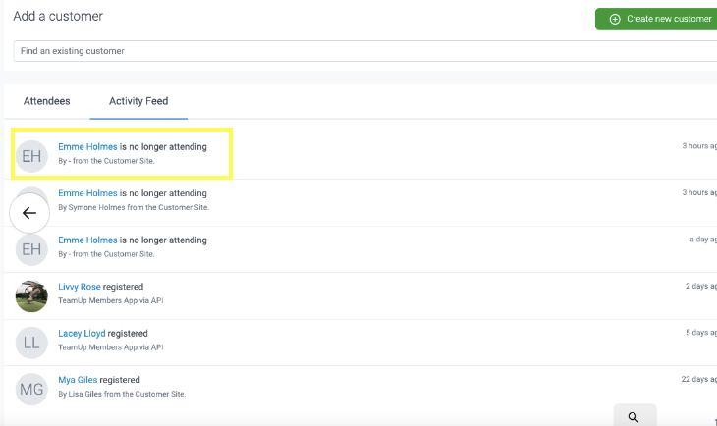This screenshot has width=717, height=426.
Task: Click EH avatar in the highlighted entry
Action: click(31, 154)
